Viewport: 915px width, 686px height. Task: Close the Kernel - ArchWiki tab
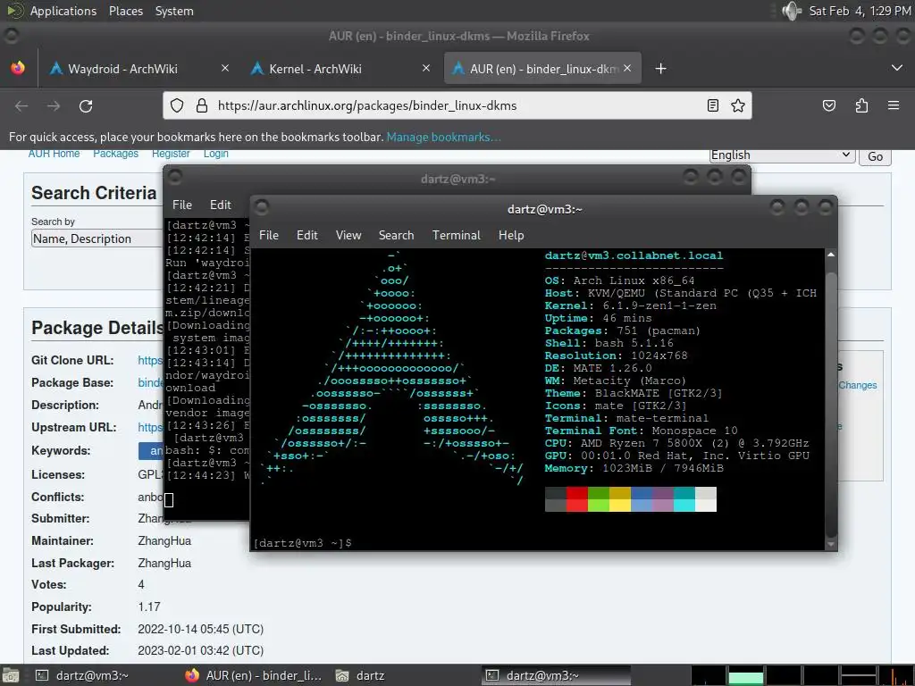click(426, 68)
